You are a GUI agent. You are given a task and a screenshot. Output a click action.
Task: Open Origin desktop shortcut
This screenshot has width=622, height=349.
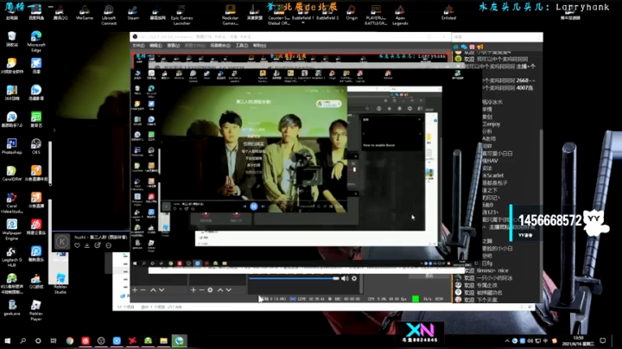pos(351,12)
